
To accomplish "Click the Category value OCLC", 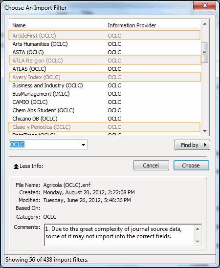I will point(50,217).
